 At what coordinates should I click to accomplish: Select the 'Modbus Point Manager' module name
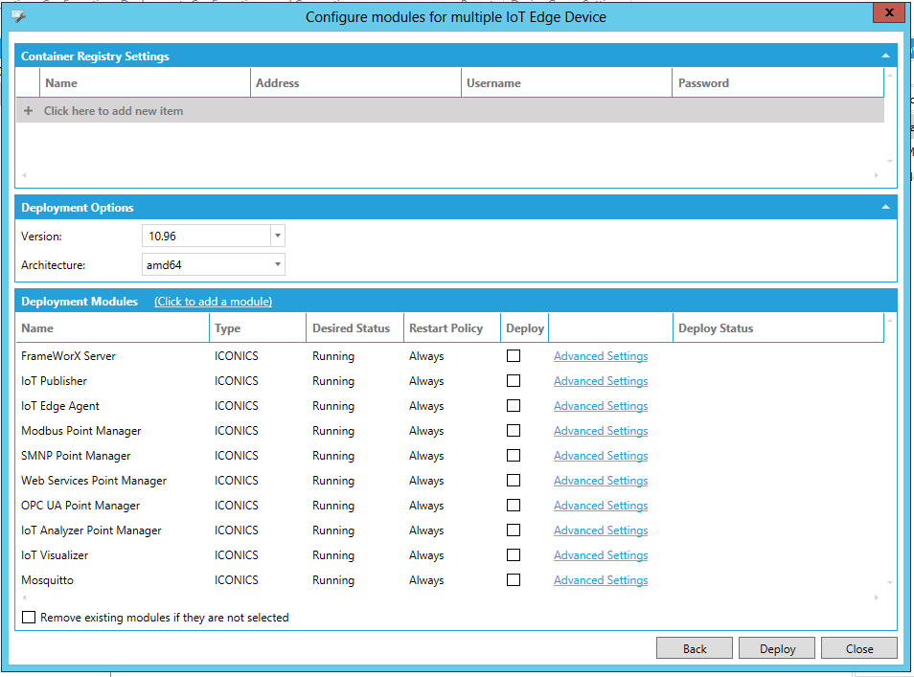pyautogui.click(x=81, y=431)
